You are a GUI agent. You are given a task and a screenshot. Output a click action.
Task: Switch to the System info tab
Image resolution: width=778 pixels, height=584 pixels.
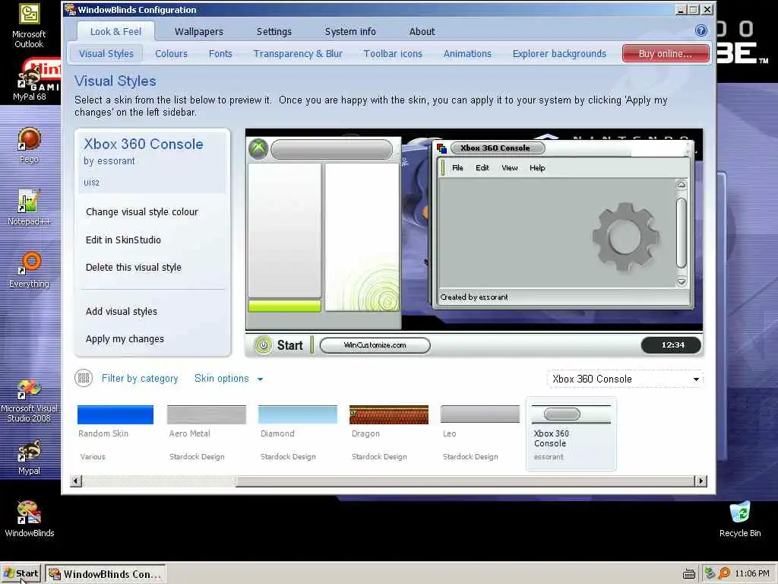coord(350,31)
